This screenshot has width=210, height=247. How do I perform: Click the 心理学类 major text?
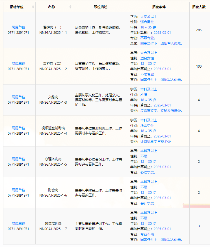tap(148, 172)
